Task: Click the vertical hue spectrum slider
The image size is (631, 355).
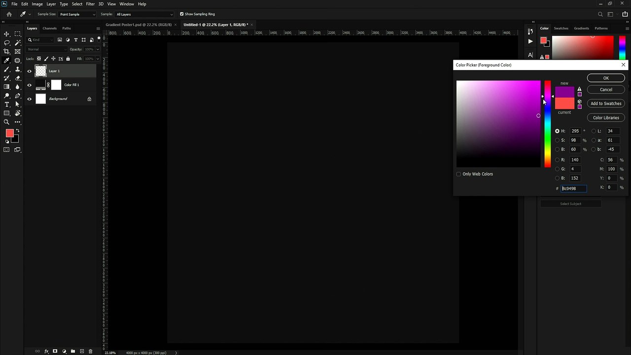Action: pyautogui.click(x=548, y=124)
